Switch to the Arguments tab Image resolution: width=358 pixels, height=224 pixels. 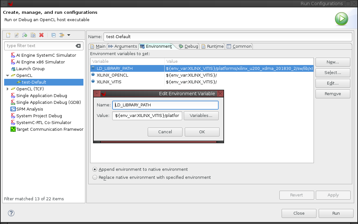(x=123, y=46)
